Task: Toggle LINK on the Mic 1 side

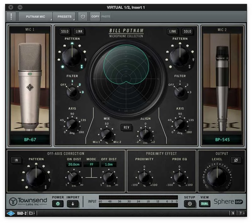Action: coord(79,31)
